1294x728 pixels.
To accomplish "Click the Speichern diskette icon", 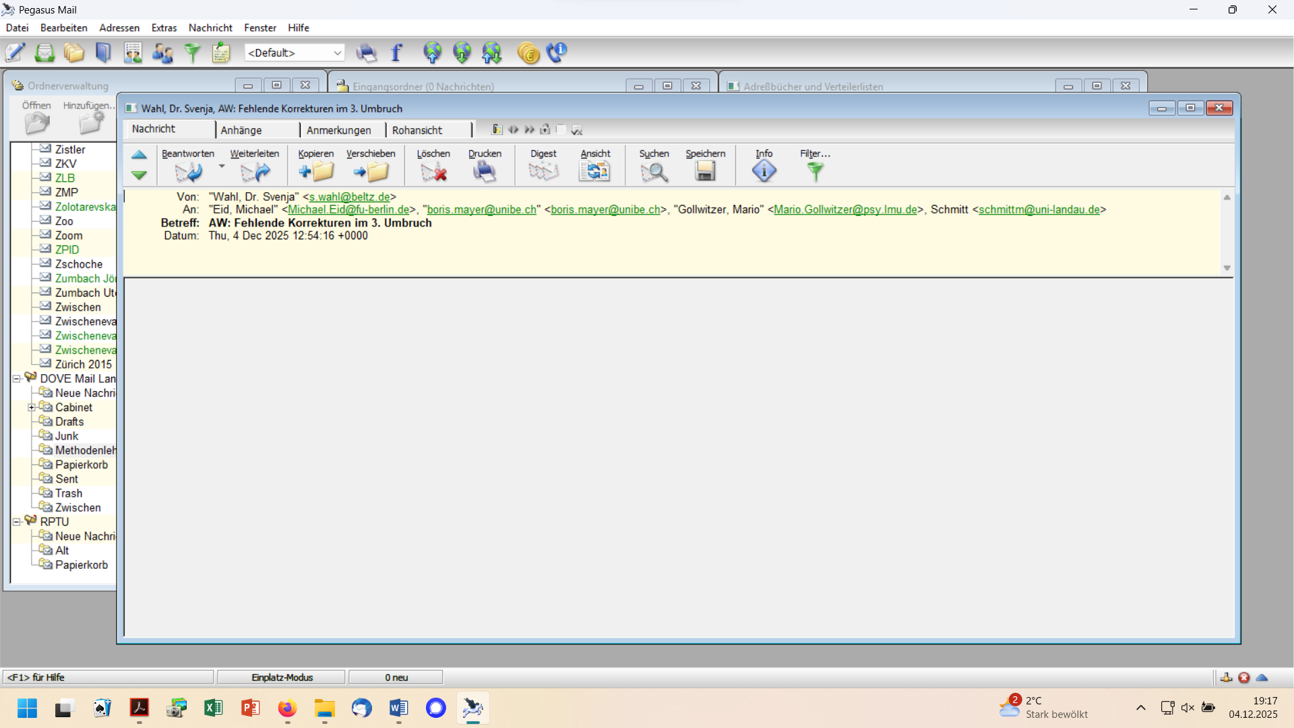I will (705, 172).
